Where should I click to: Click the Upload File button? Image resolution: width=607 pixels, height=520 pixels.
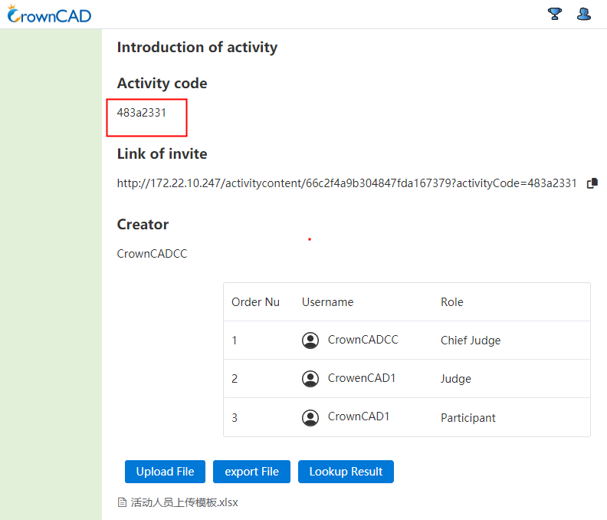tap(165, 472)
